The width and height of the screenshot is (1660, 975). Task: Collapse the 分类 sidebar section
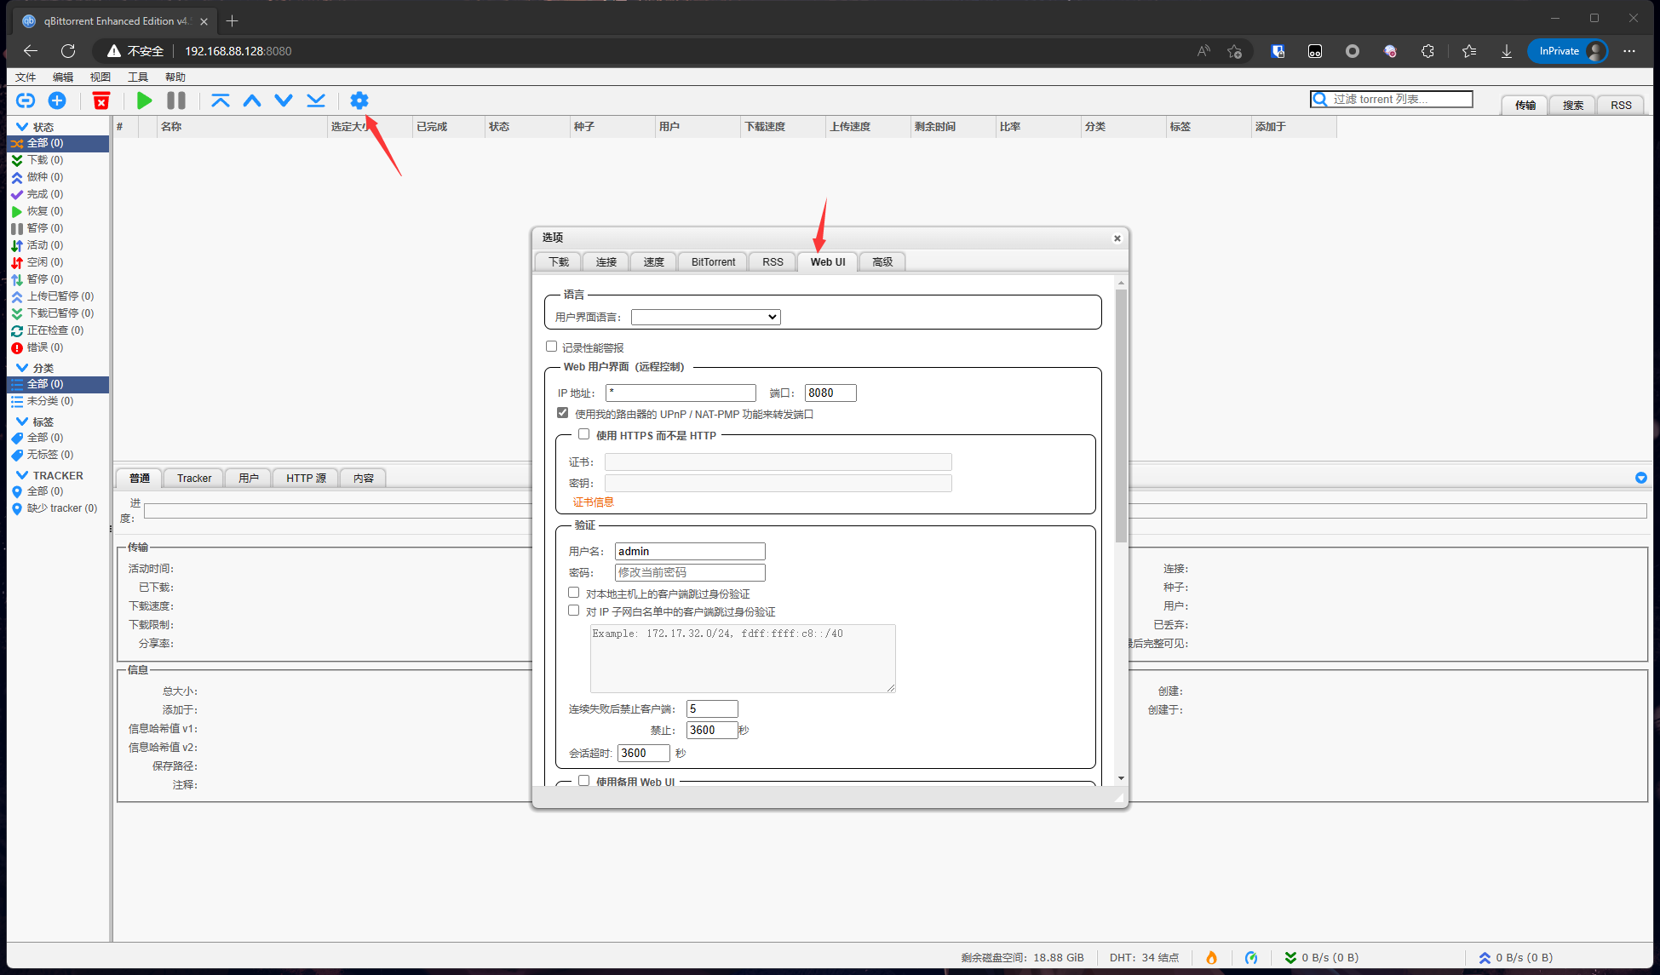22,368
